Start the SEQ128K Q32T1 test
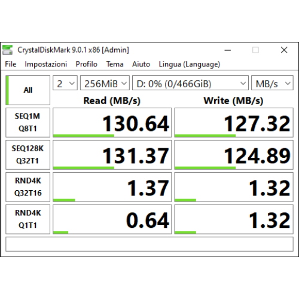The width and height of the screenshot is (299, 299). click(x=28, y=155)
